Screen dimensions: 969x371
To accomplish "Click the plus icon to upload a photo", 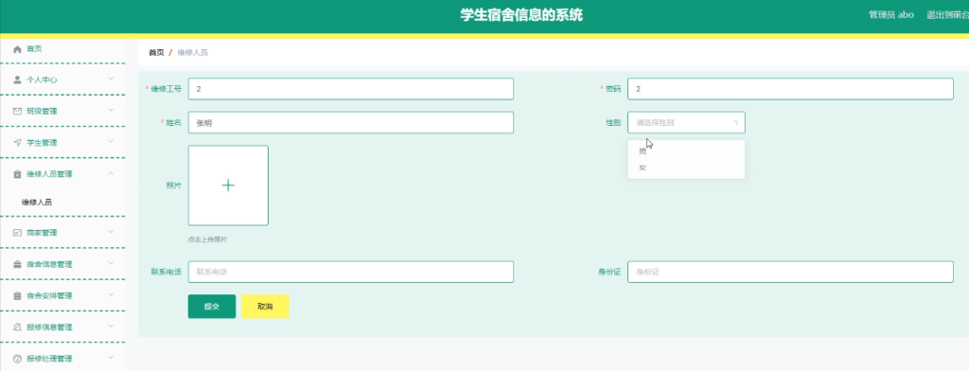I will 228,185.
